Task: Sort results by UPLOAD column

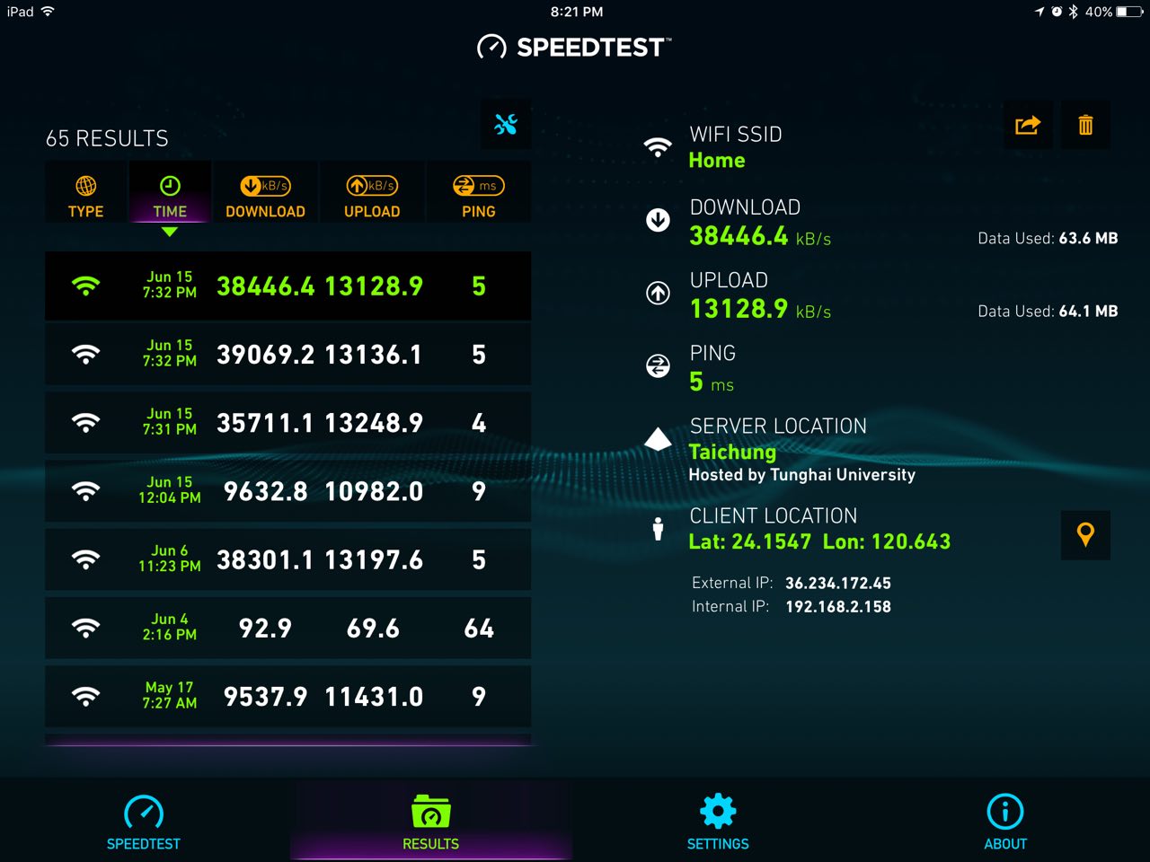Action: (x=372, y=197)
